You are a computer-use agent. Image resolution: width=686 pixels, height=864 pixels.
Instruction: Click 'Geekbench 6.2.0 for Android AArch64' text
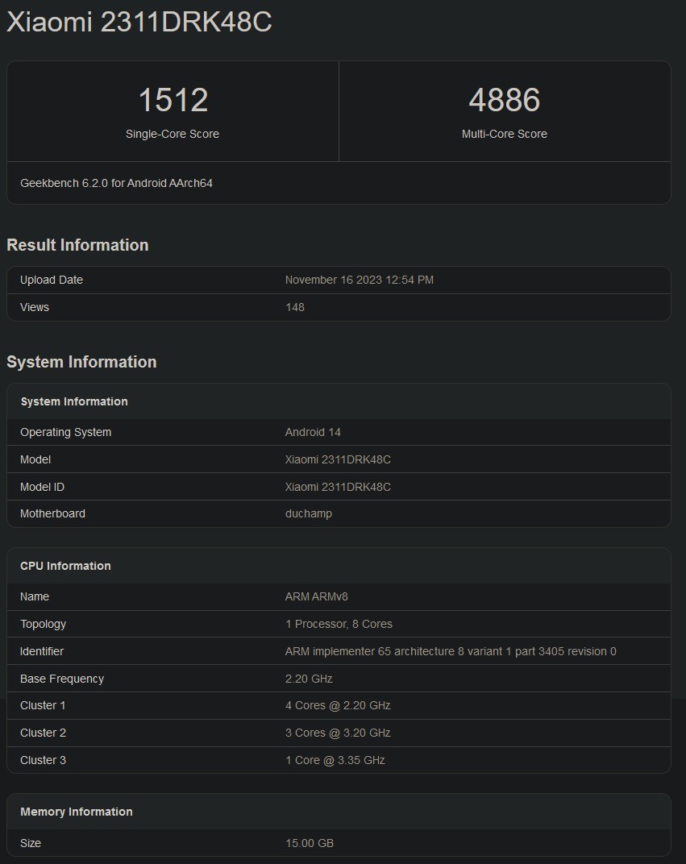pos(116,183)
